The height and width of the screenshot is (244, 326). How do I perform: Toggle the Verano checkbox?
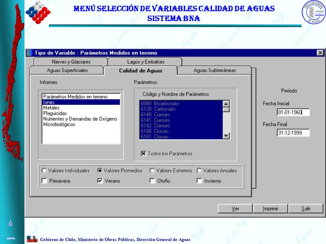pos(100,181)
